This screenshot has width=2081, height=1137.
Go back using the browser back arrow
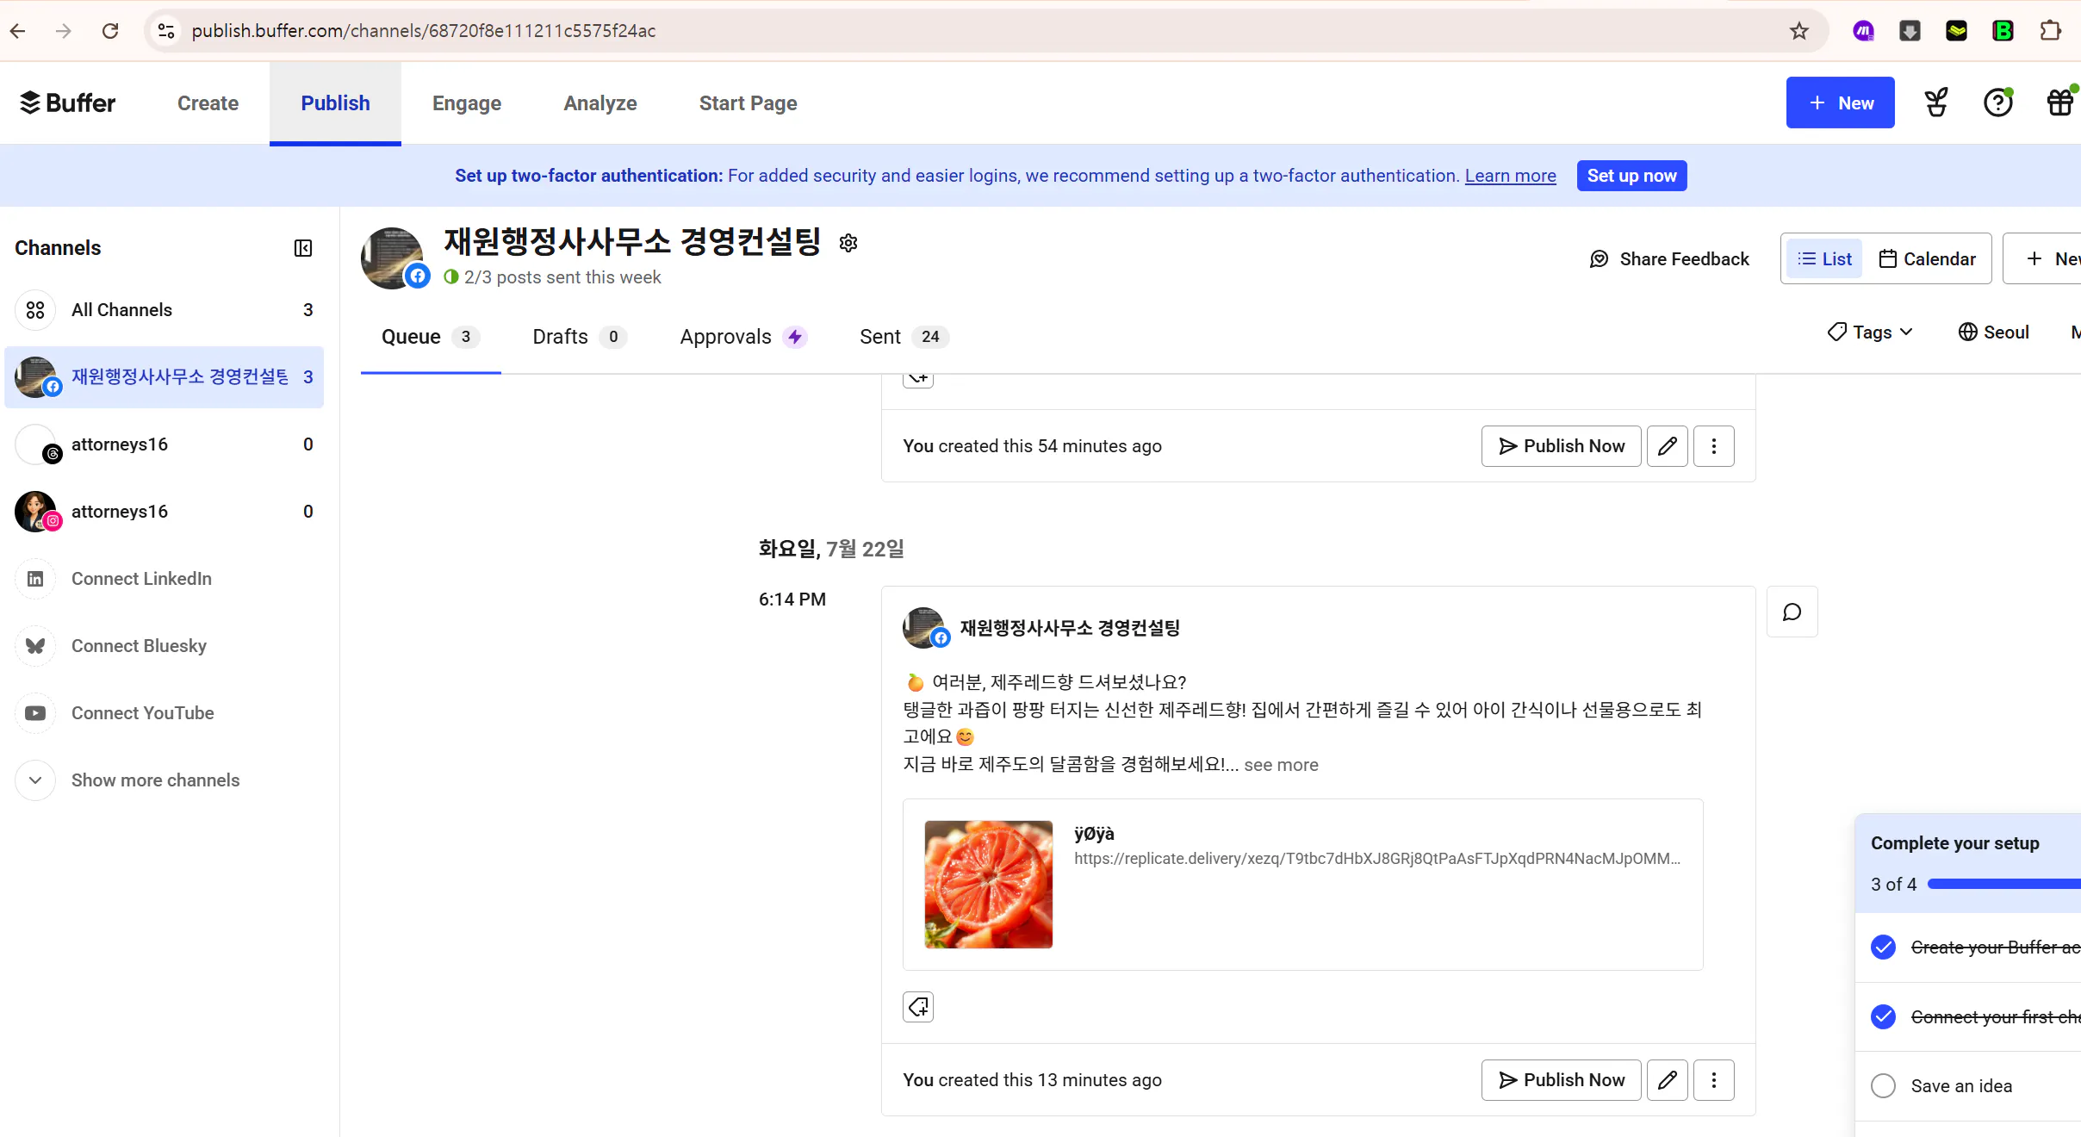click(18, 31)
